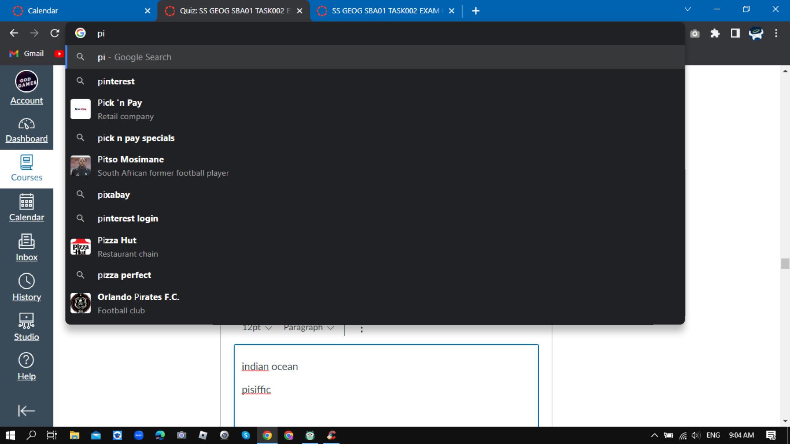Open Wi-Fi network tray icon
The height and width of the screenshot is (444, 790).
pyautogui.click(x=683, y=435)
